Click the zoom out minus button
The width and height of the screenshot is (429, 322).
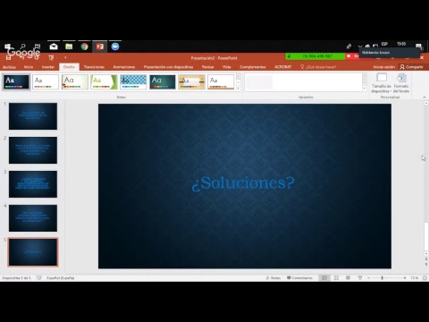point(368,278)
